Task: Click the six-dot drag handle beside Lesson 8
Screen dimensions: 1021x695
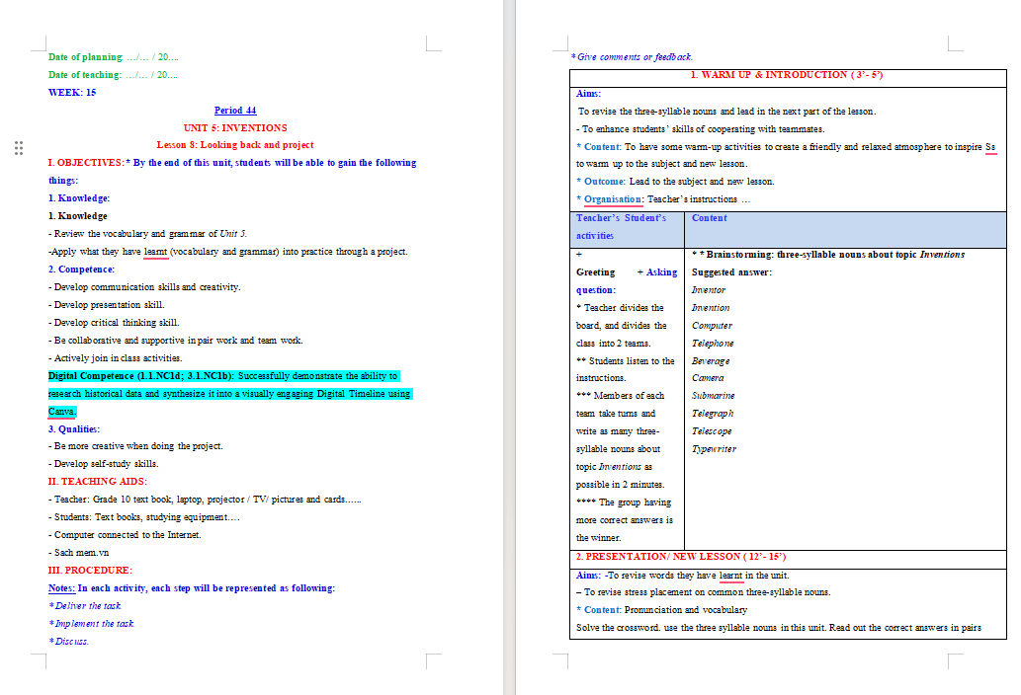Action: pyautogui.click(x=19, y=147)
